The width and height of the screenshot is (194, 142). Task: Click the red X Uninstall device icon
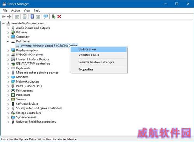[59, 17]
